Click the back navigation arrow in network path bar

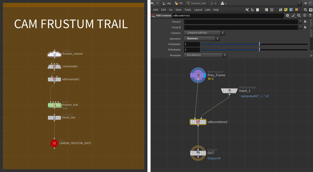[x=152, y=3]
